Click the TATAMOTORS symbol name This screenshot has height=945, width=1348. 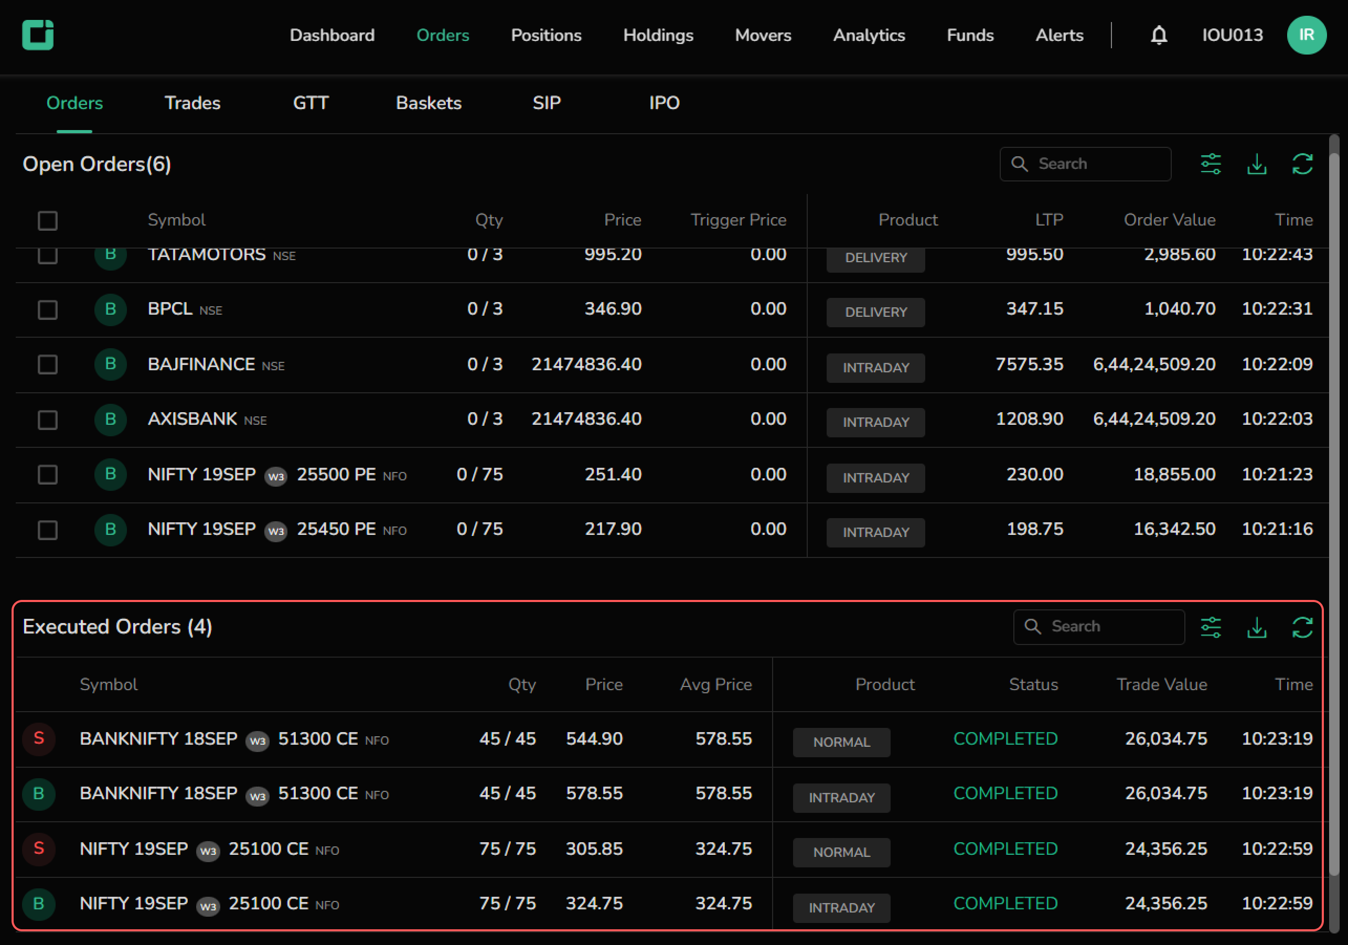207,255
